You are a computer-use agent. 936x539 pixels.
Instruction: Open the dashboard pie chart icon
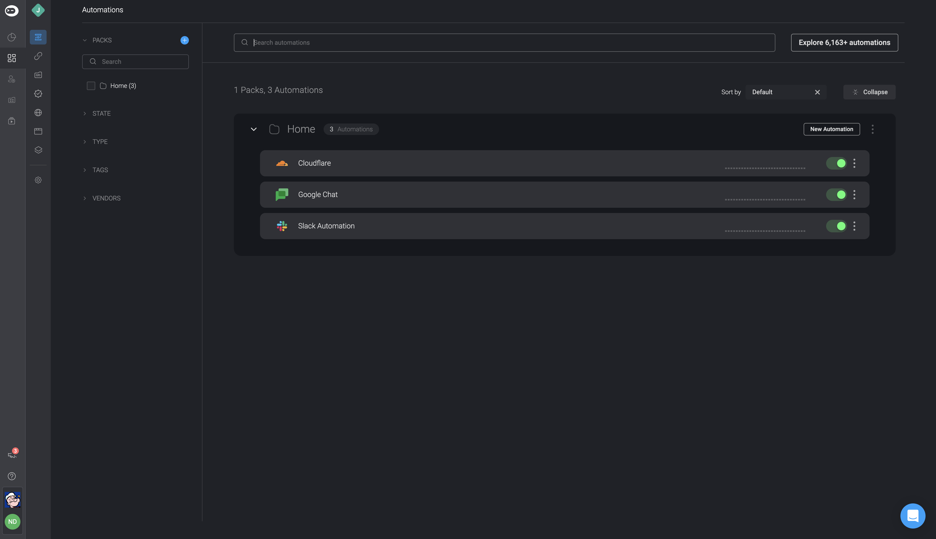(x=12, y=37)
